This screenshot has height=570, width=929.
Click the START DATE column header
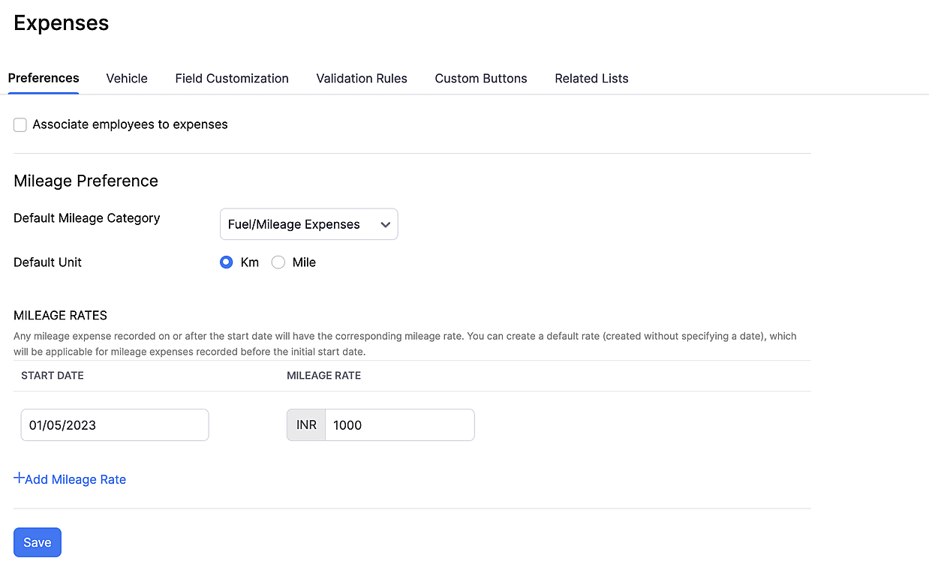point(53,376)
